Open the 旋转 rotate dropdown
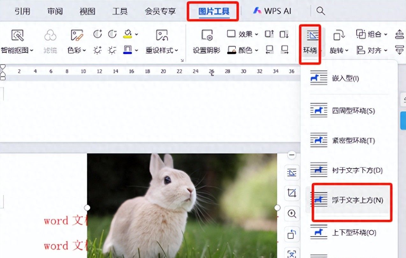Screen dimensions: 406x258 tap(339, 50)
